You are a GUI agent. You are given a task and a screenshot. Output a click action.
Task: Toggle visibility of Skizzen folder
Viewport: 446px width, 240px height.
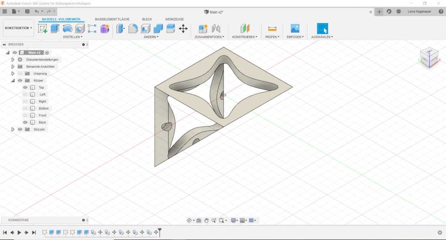20,130
